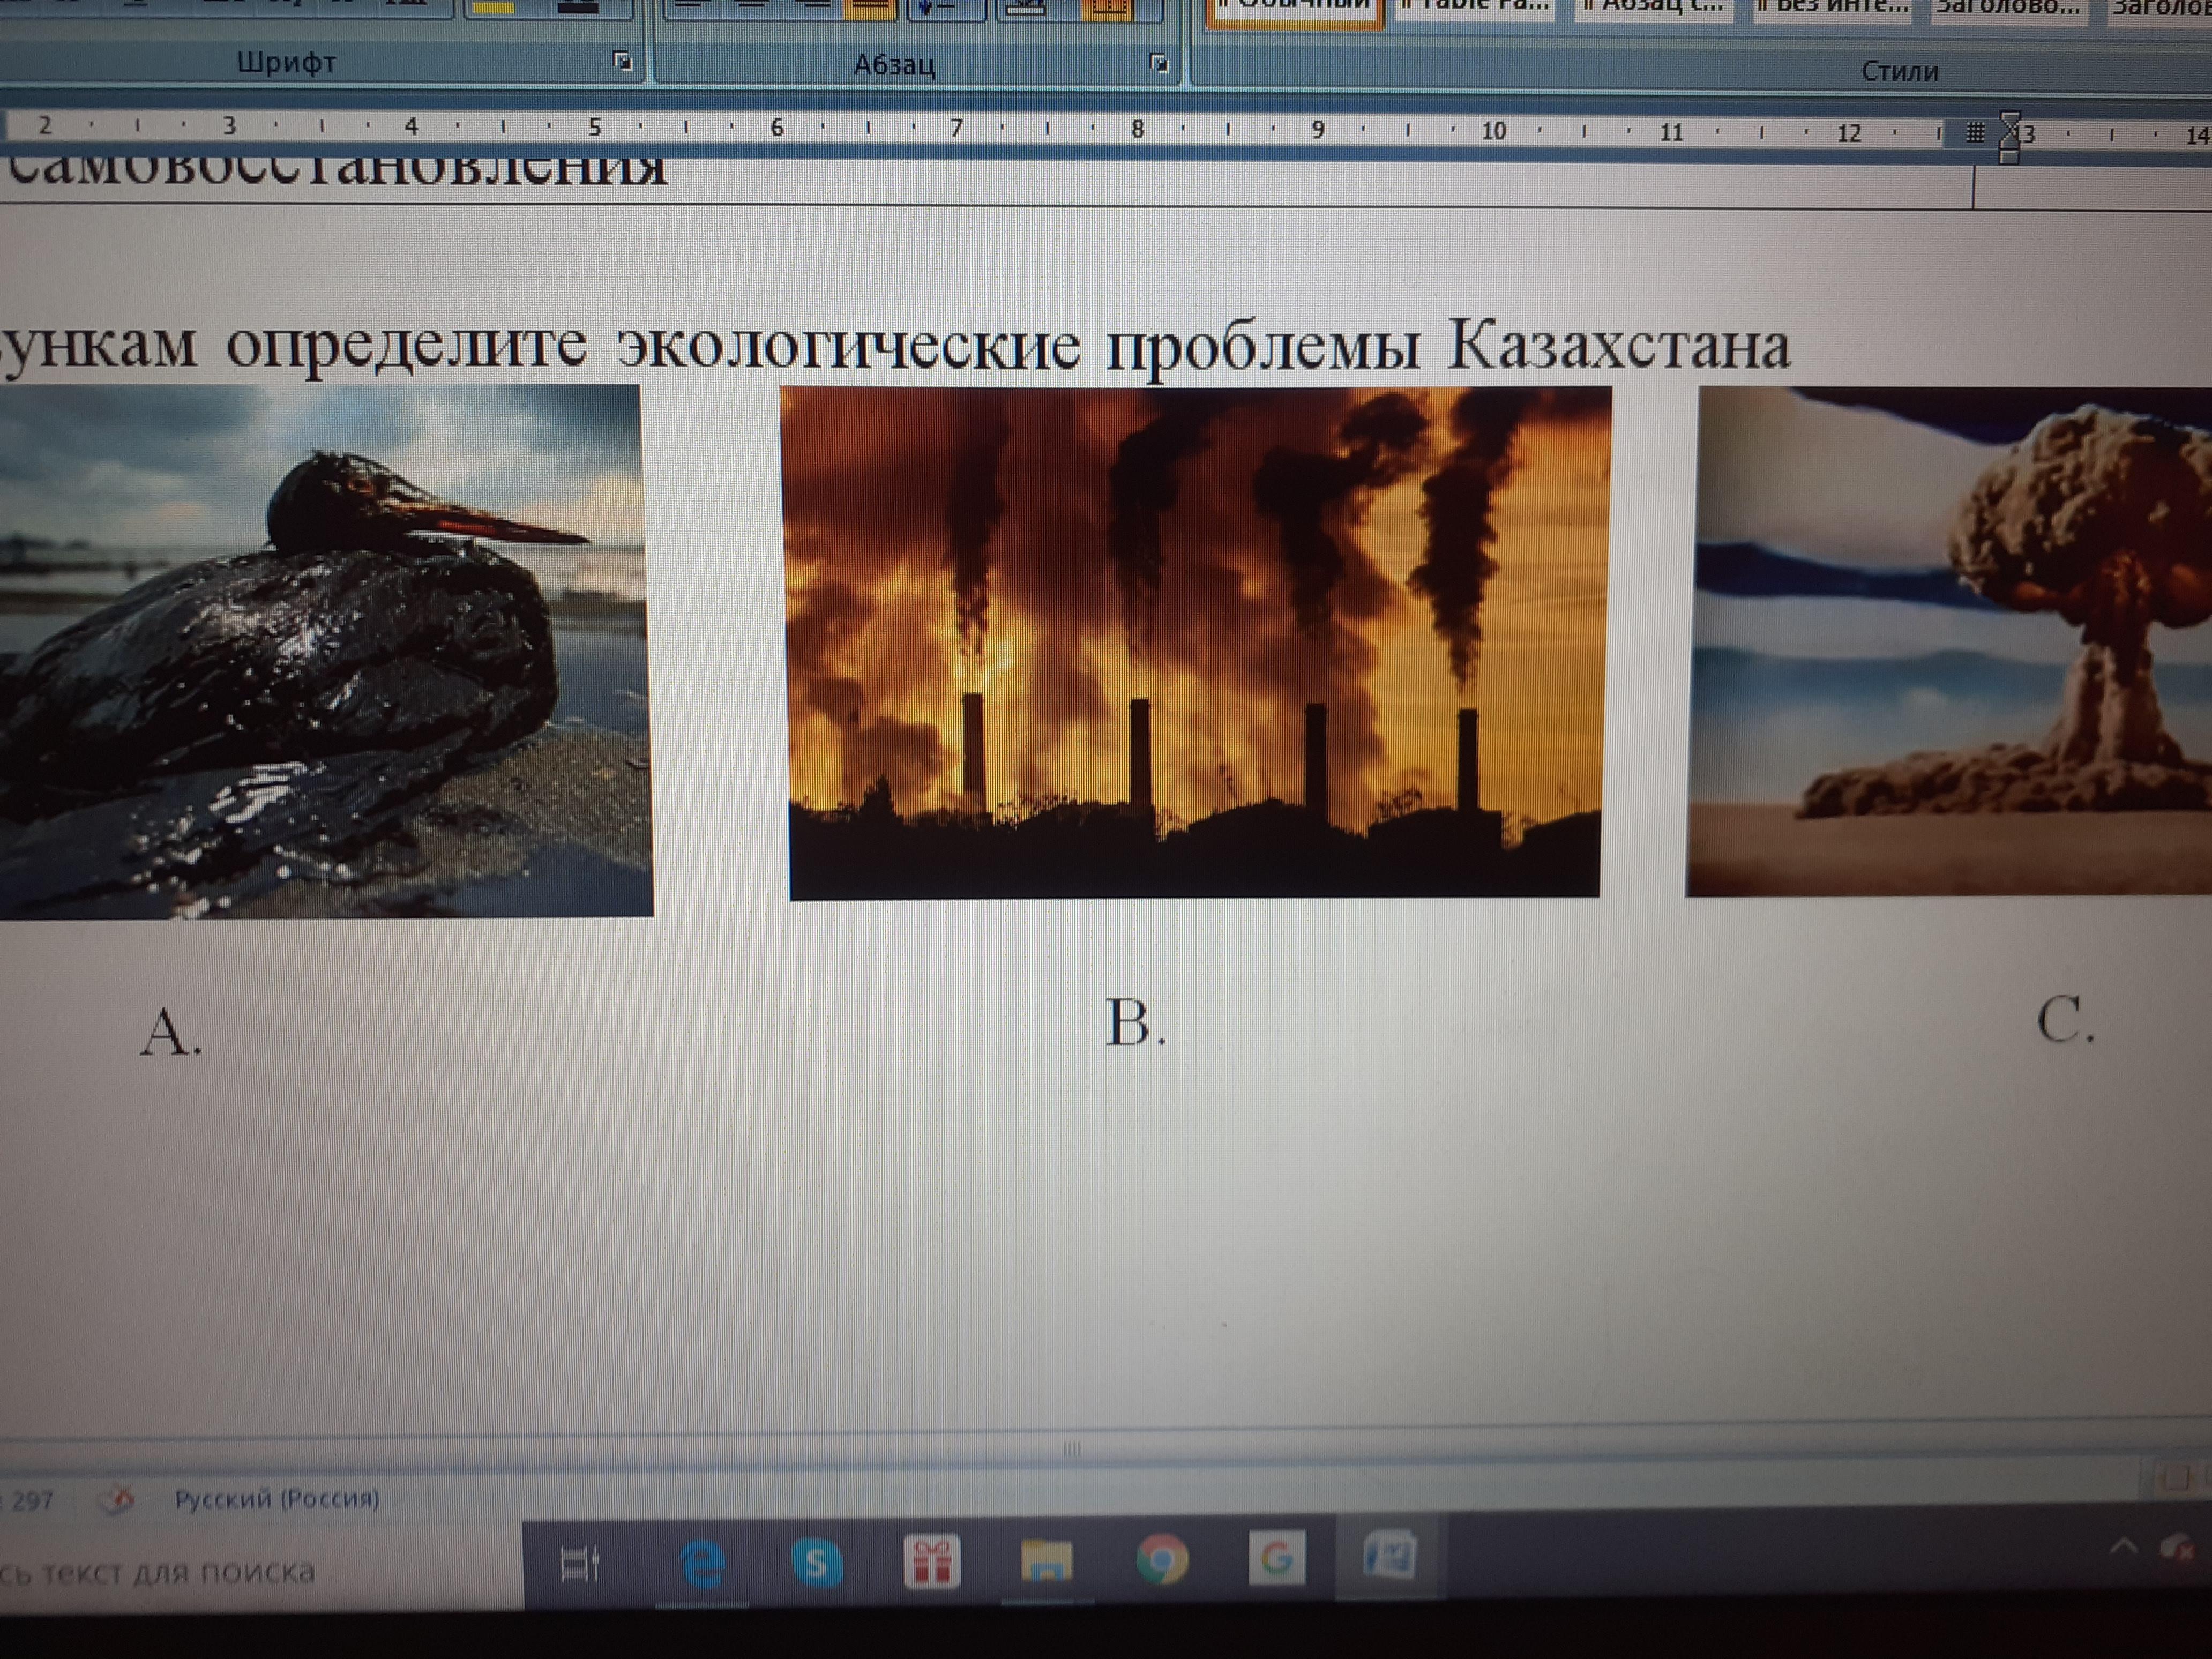Open the Шрифт dialog launcher
Viewport: 2212px width, 1659px height.
(622, 62)
